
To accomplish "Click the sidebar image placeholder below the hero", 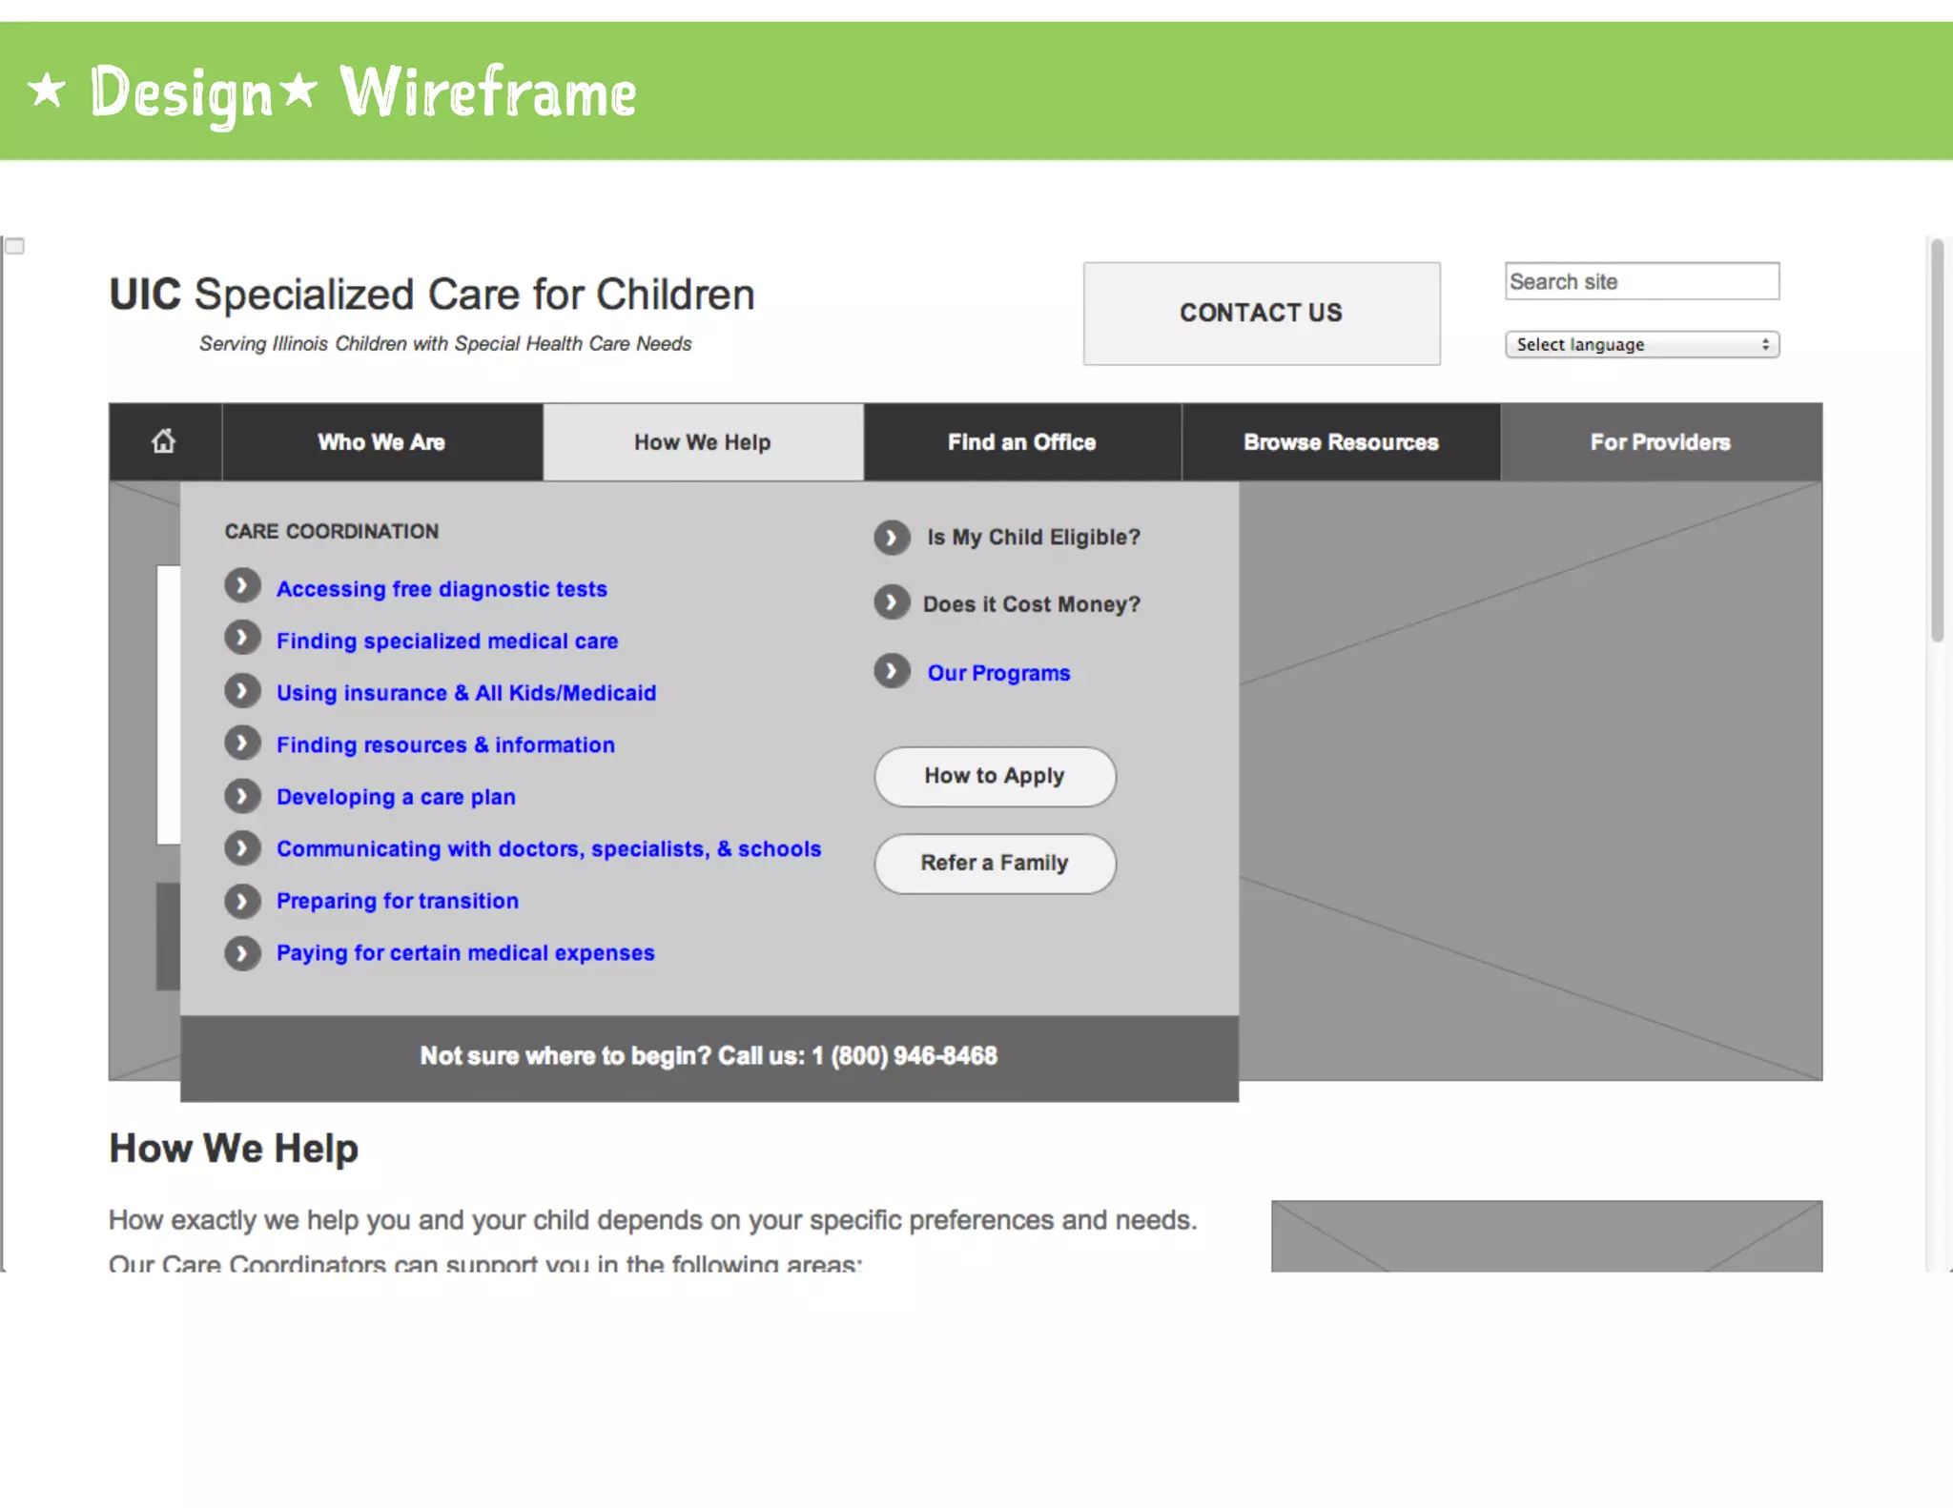I will tap(1547, 1235).
